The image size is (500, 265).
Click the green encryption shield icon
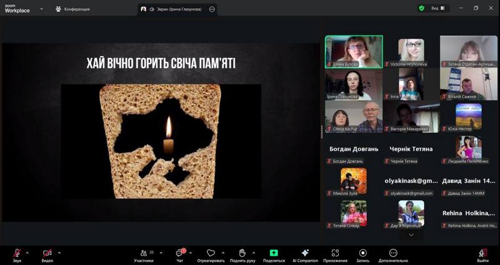[421, 8]
